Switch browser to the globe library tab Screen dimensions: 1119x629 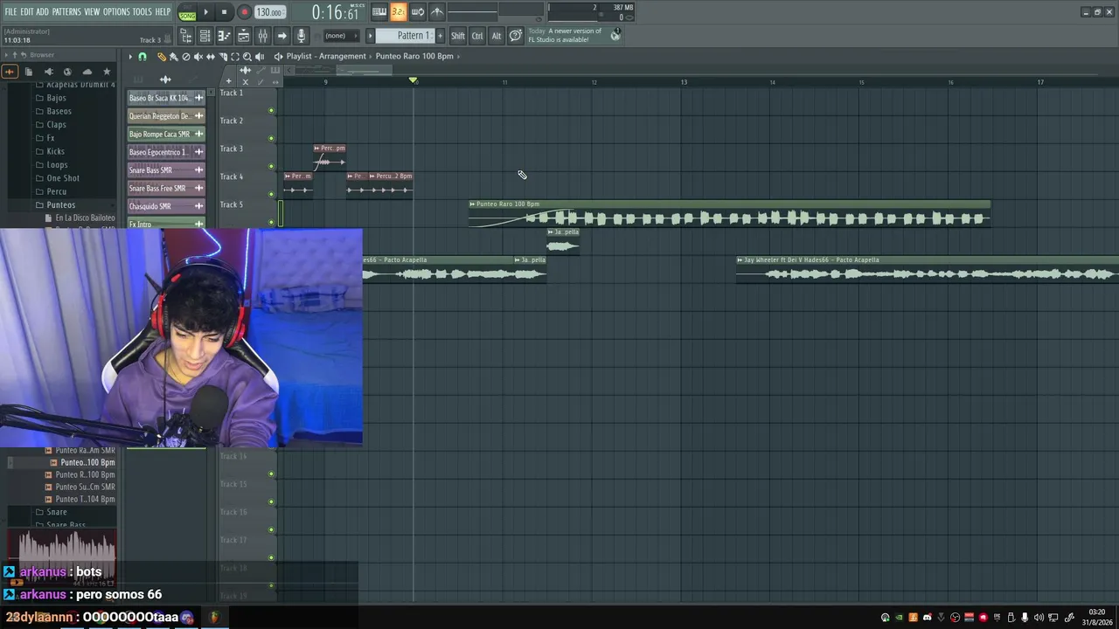[67, 72]
